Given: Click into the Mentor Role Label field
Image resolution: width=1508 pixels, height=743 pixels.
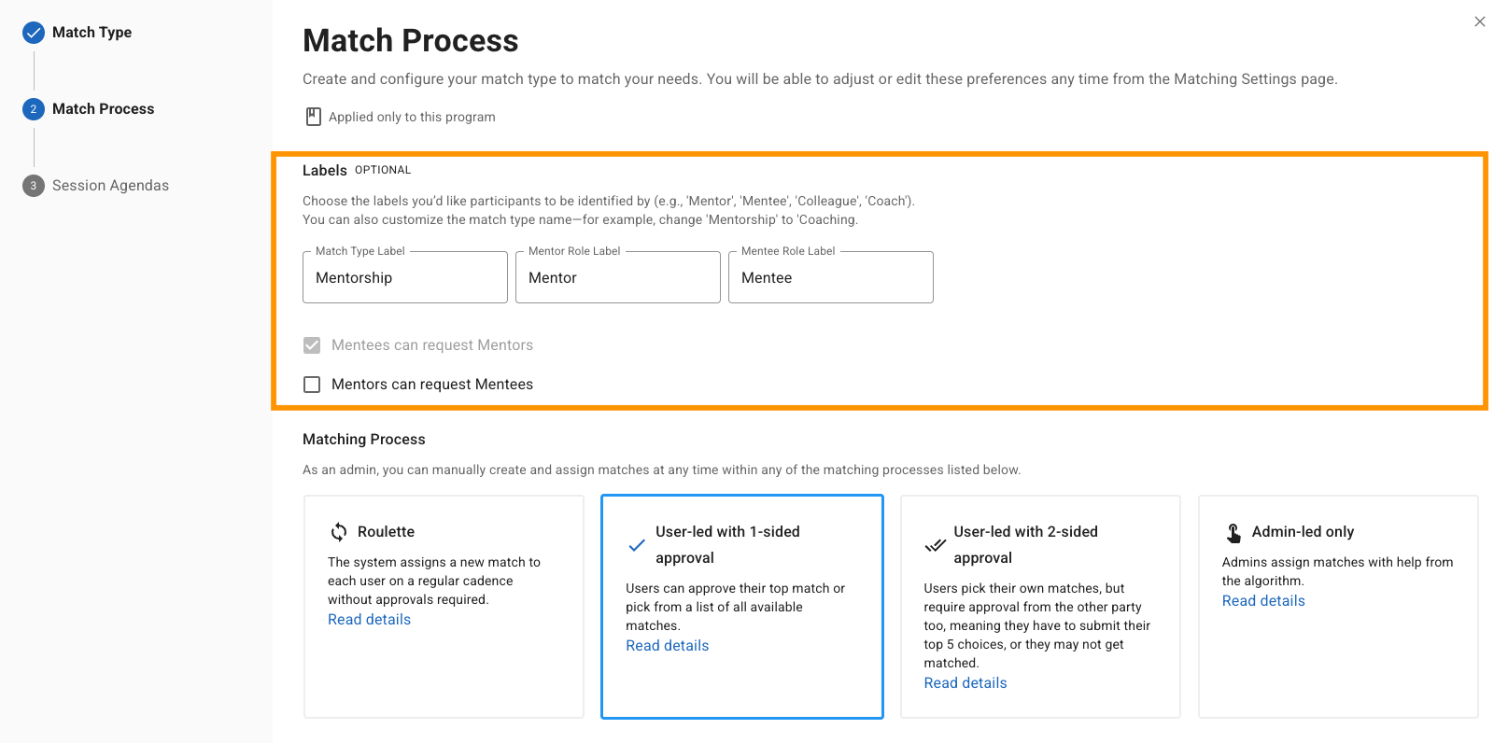Looking at the screenshot, I should [617, 278].
